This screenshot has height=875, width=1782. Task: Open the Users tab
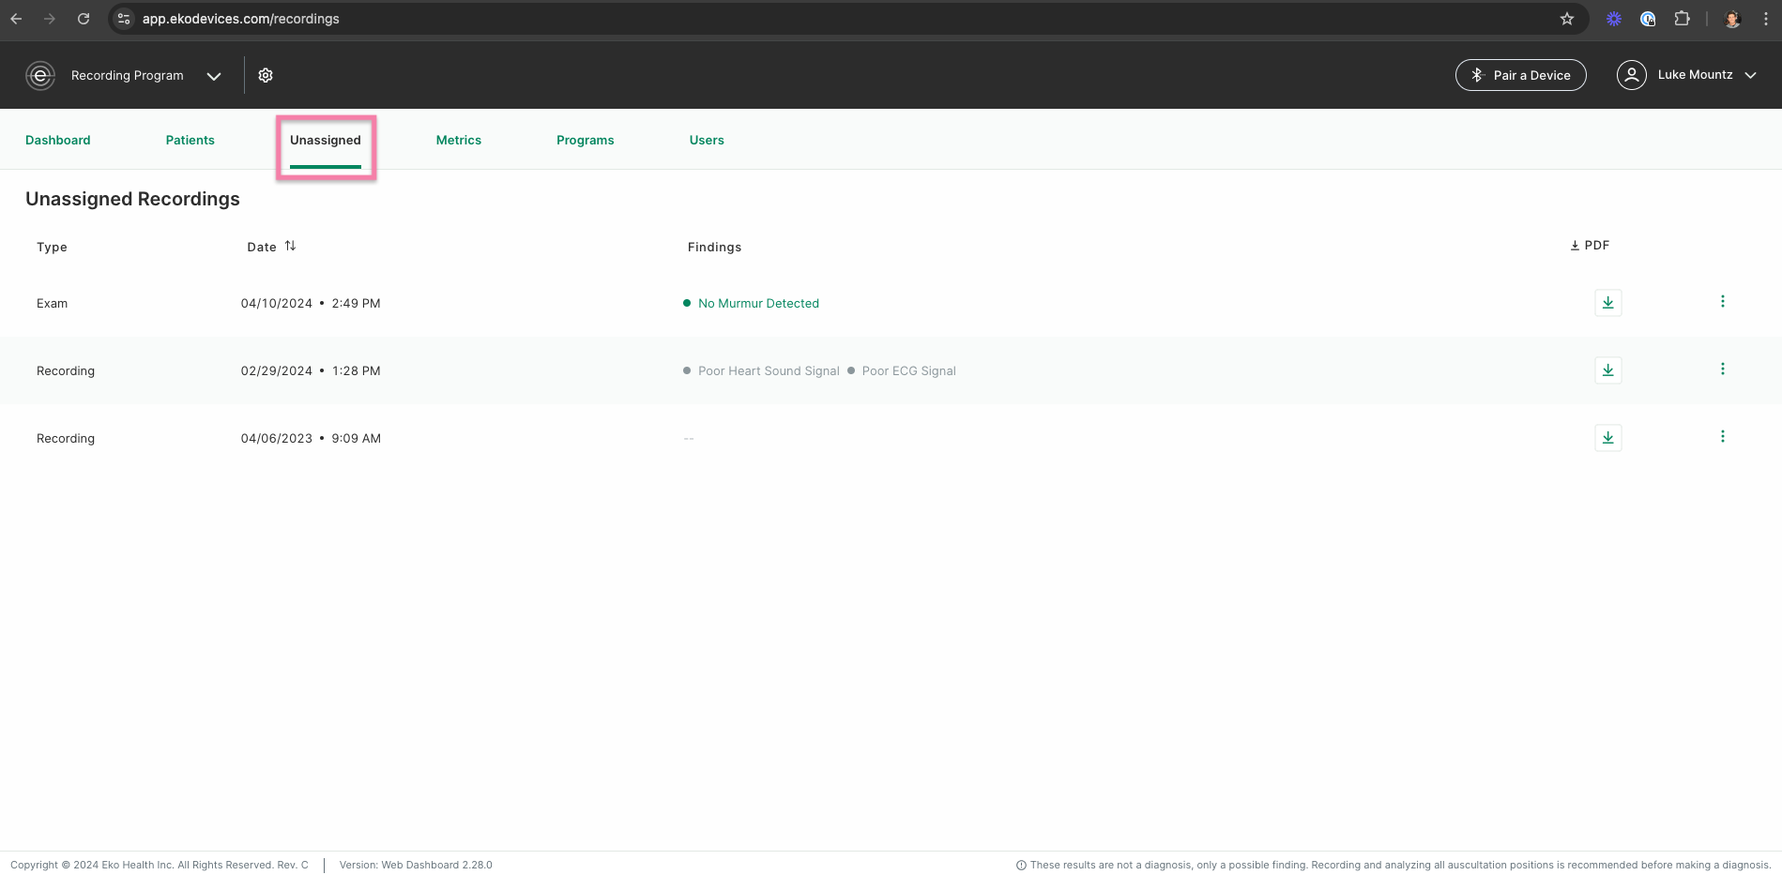[x=707, y=140]
